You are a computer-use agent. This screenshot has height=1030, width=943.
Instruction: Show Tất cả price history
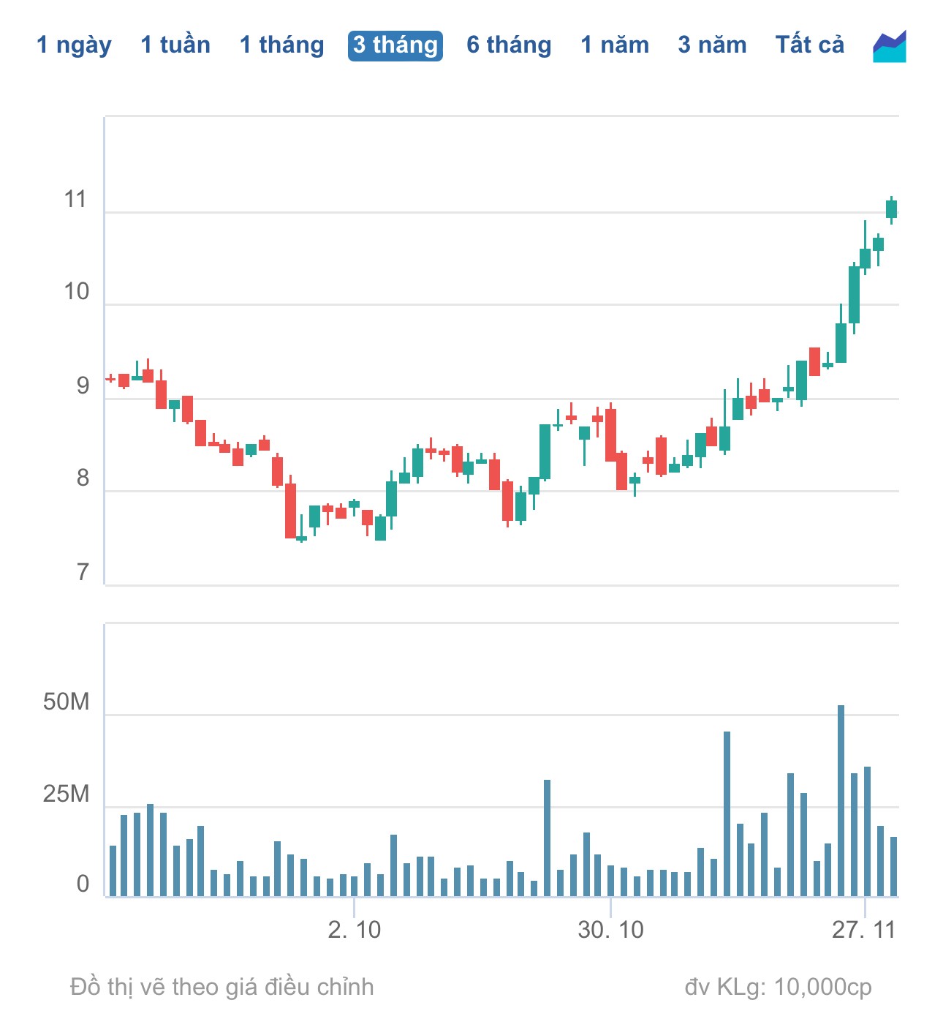[x=809, y=45]
